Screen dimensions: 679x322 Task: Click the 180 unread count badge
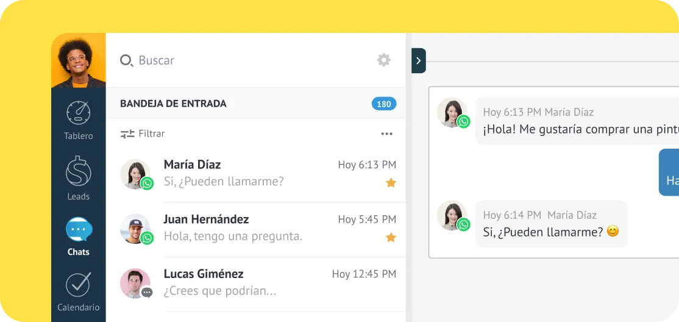click(383, 104)
